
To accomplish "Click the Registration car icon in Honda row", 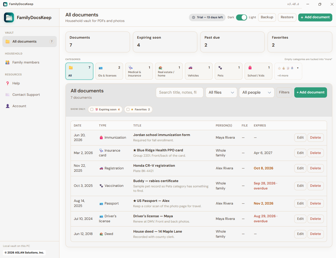I will click(x=101, y=168).
